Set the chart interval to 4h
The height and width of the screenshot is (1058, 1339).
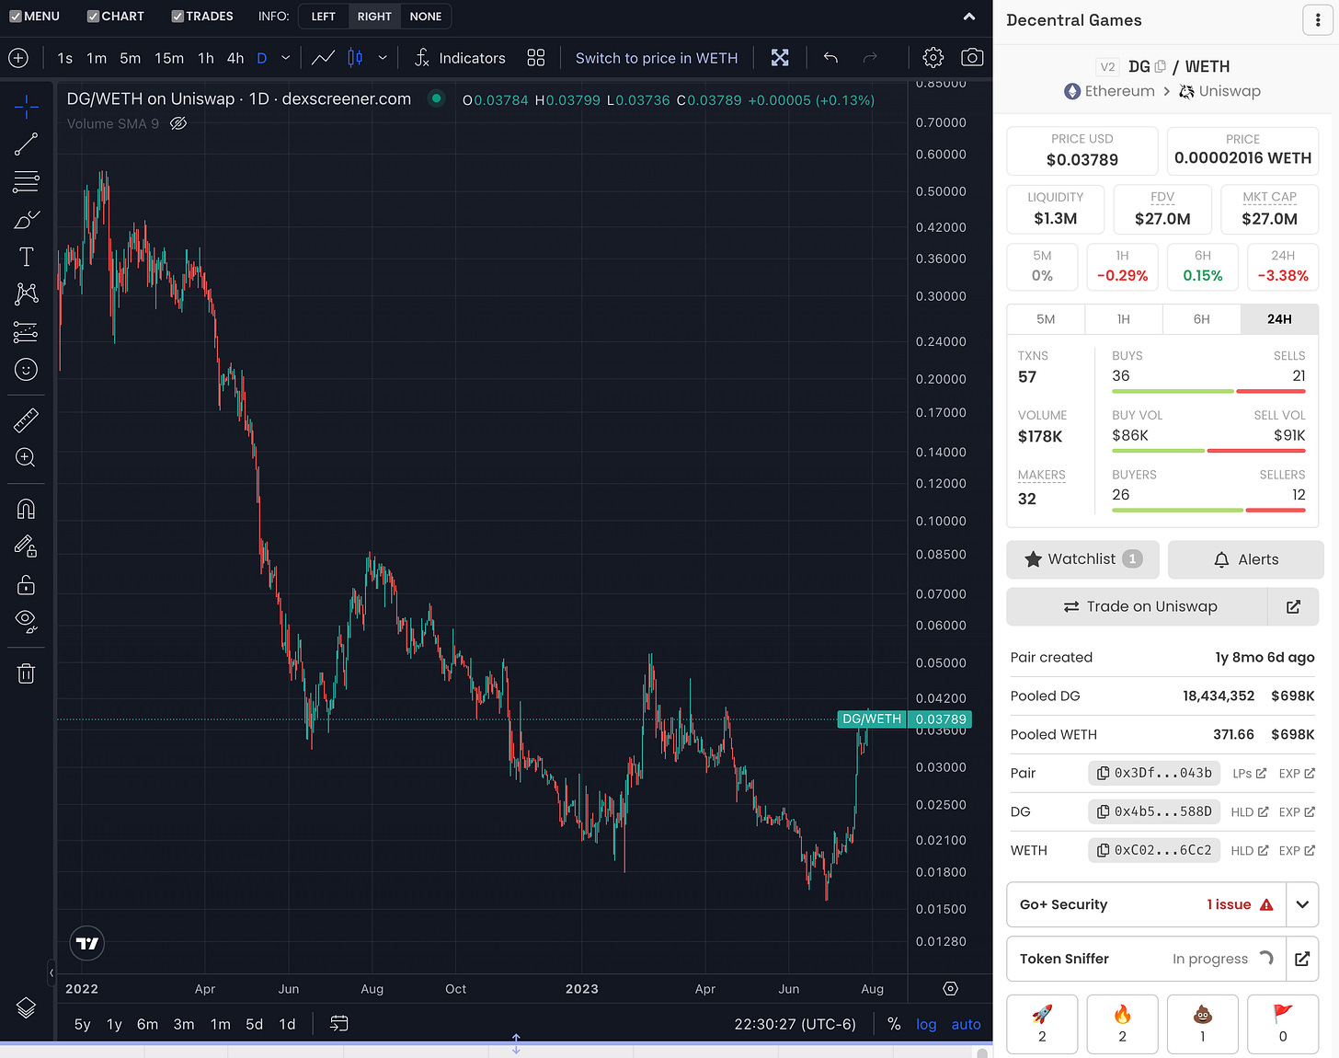point(235,58)
